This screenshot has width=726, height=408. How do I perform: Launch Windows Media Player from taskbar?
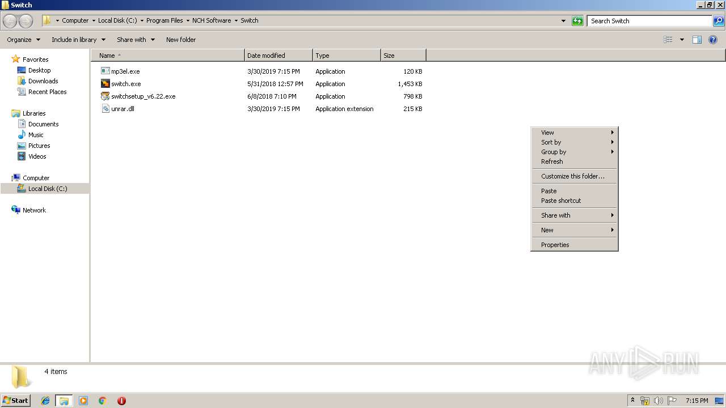coord(83,401)
